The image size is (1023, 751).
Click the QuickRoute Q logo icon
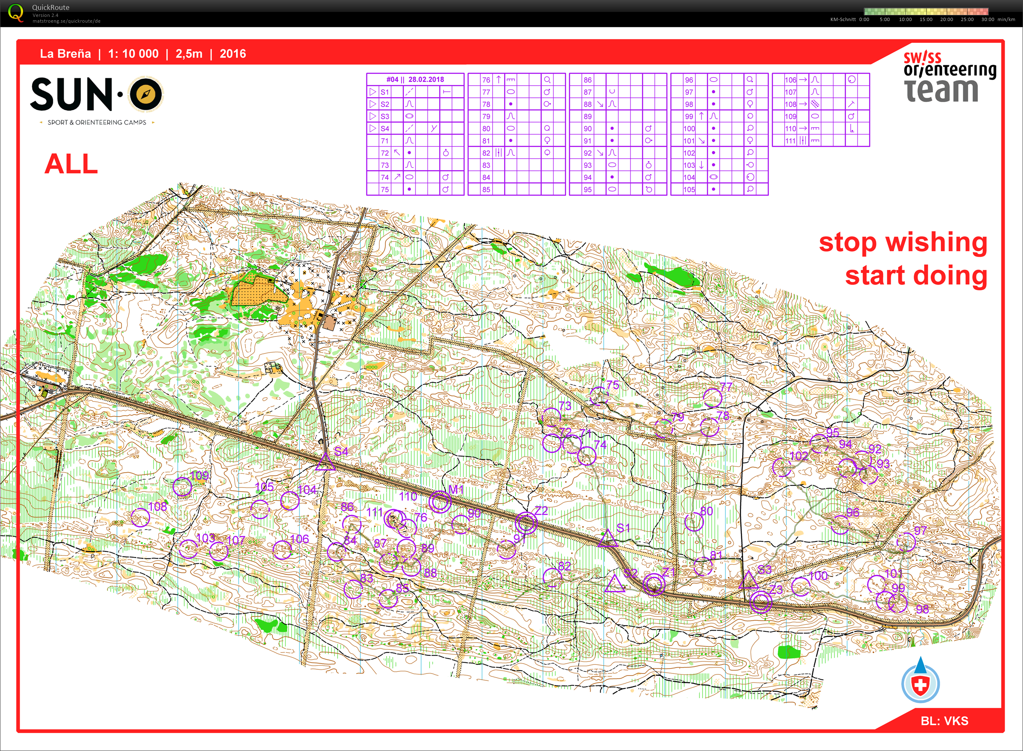(x=16, y=12)
